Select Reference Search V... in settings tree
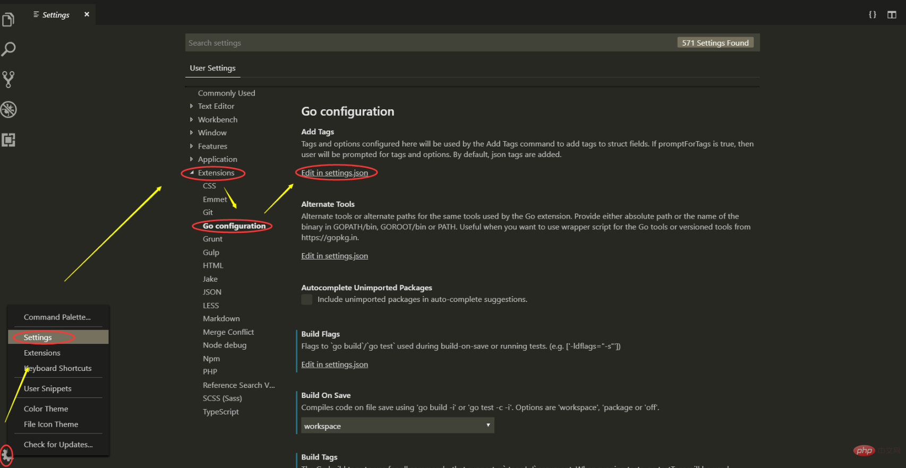Screen dimensions: 906x468 (238, 385)
